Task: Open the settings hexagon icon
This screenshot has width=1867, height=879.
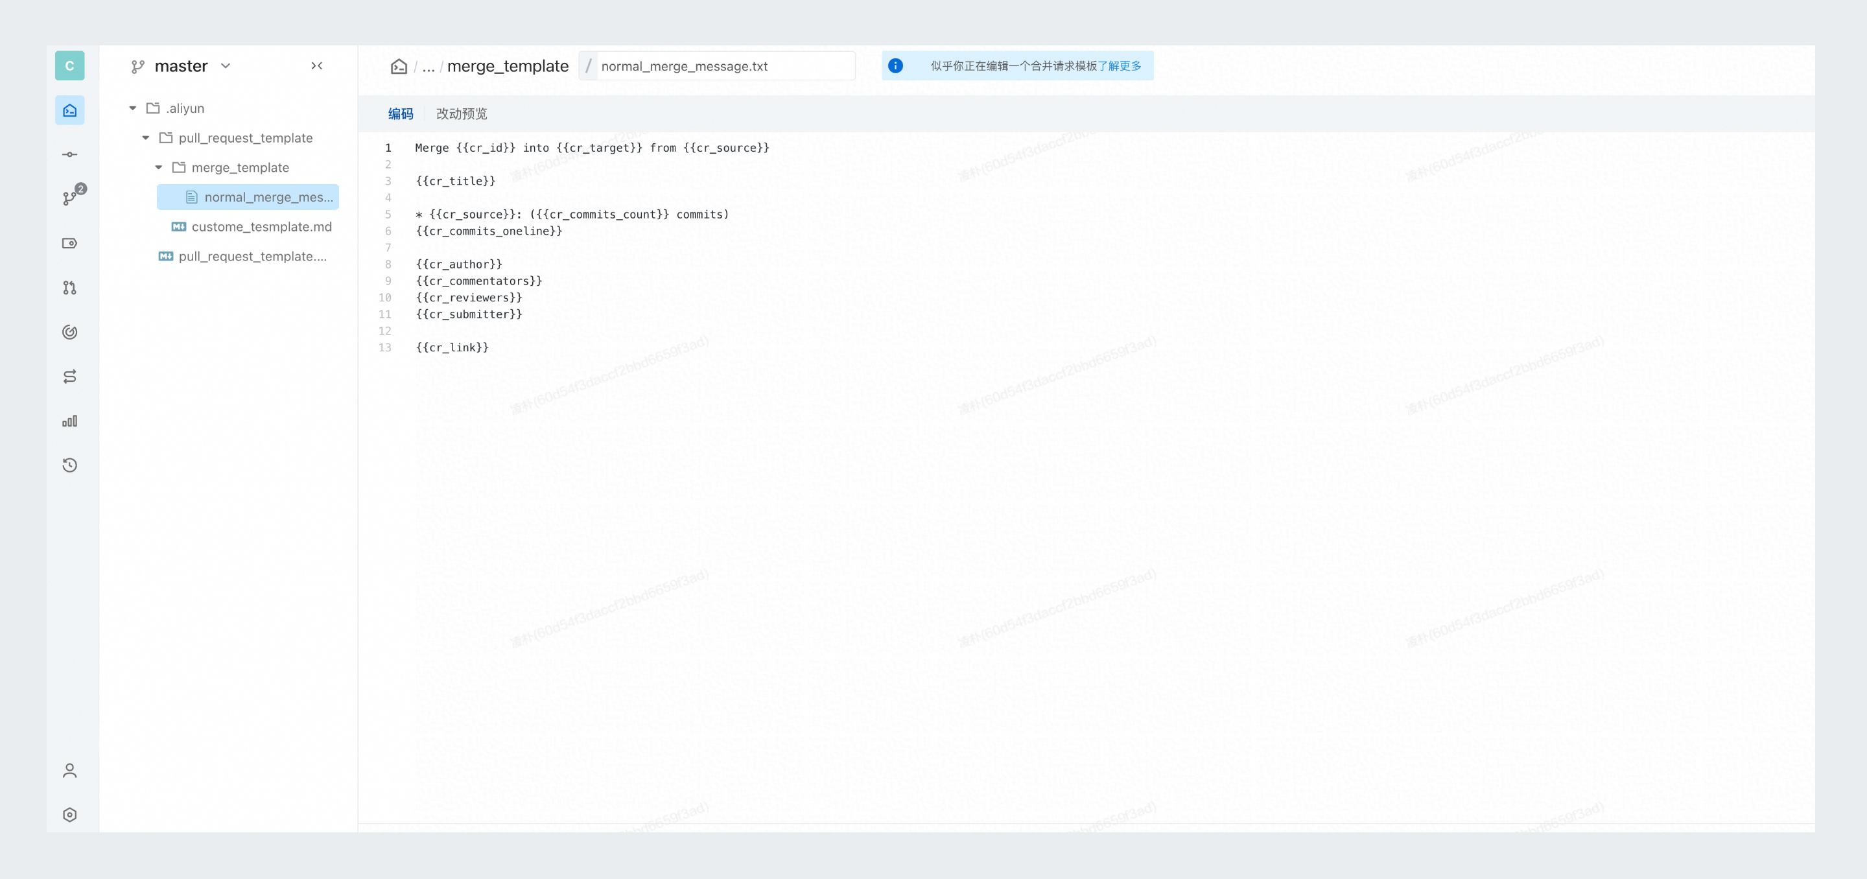Action: click(69, 815)
